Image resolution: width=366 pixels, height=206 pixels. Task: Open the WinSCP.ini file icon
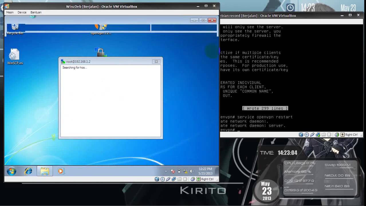tap(15, 56)
